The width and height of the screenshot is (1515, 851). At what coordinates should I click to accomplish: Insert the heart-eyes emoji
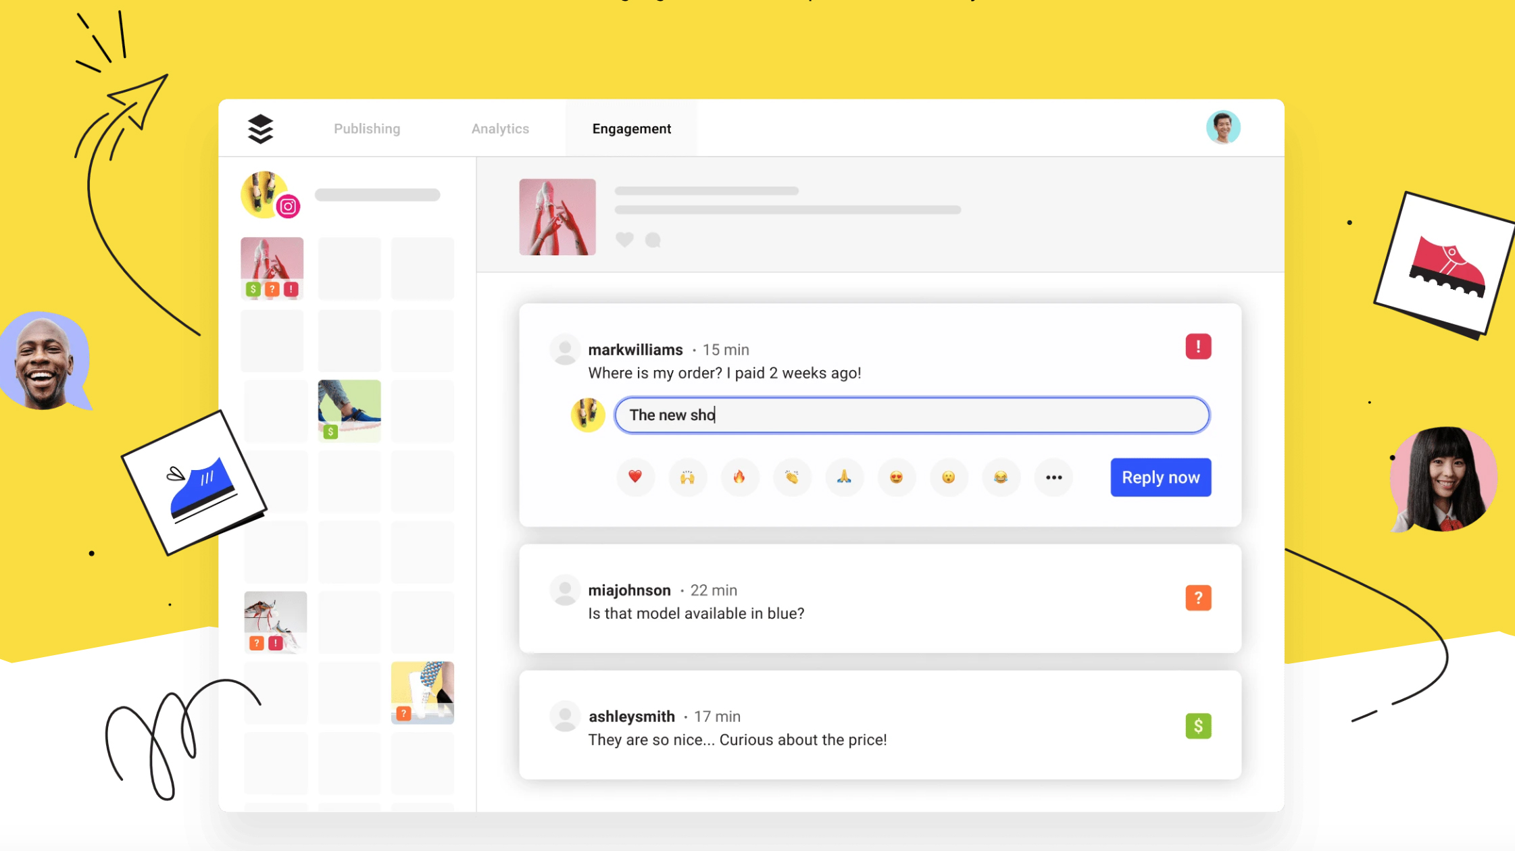point(896,477)
